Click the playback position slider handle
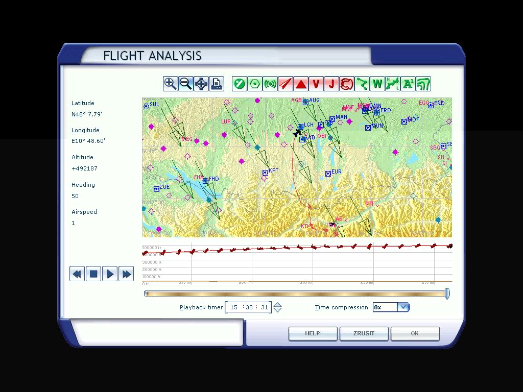The image size is (523, 392). point(447,293)
